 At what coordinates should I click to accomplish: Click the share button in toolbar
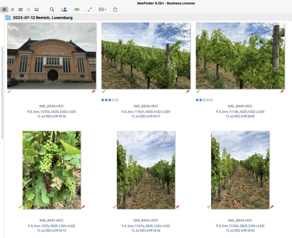(115, 9)
